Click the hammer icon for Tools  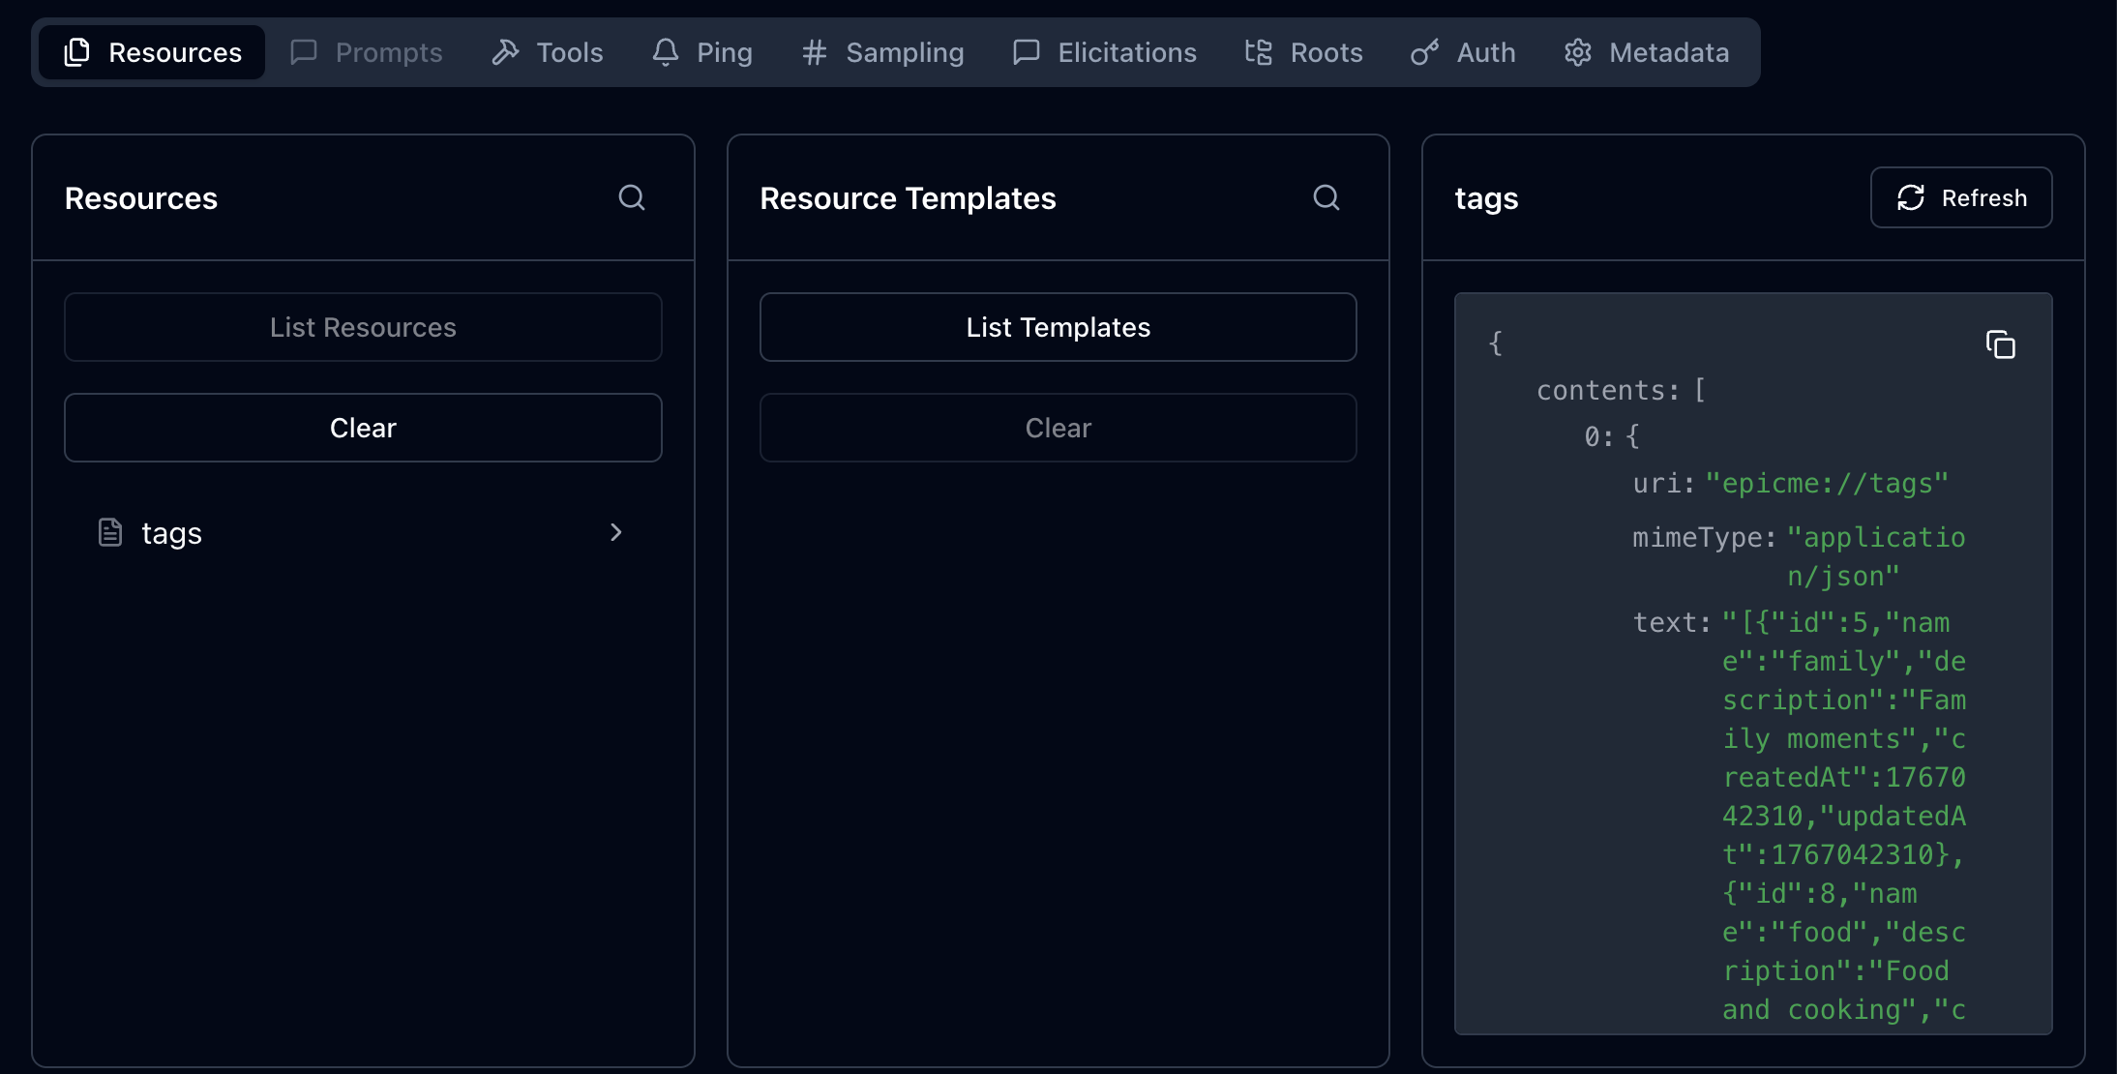pyautogui.click(x=505, y=52)
